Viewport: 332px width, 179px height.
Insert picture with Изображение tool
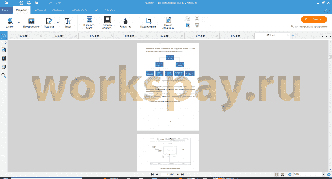pyautogui.click(x=31, y=23)
